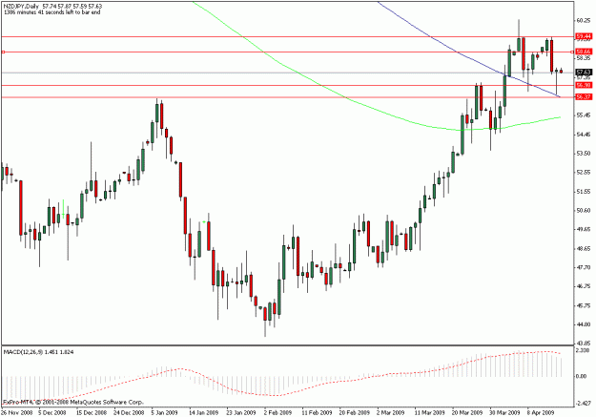Image resolution: width=596 pixels, height=417 pixels.
Task: Select the red 58.66 price level tag
Action: pyautogui.click(x=584, y=52)
